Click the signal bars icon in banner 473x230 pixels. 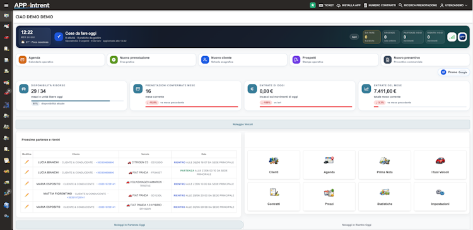point(452,37)
